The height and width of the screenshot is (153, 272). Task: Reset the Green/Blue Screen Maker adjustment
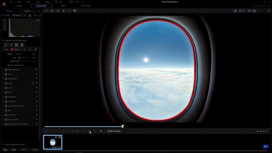[37, 124]
